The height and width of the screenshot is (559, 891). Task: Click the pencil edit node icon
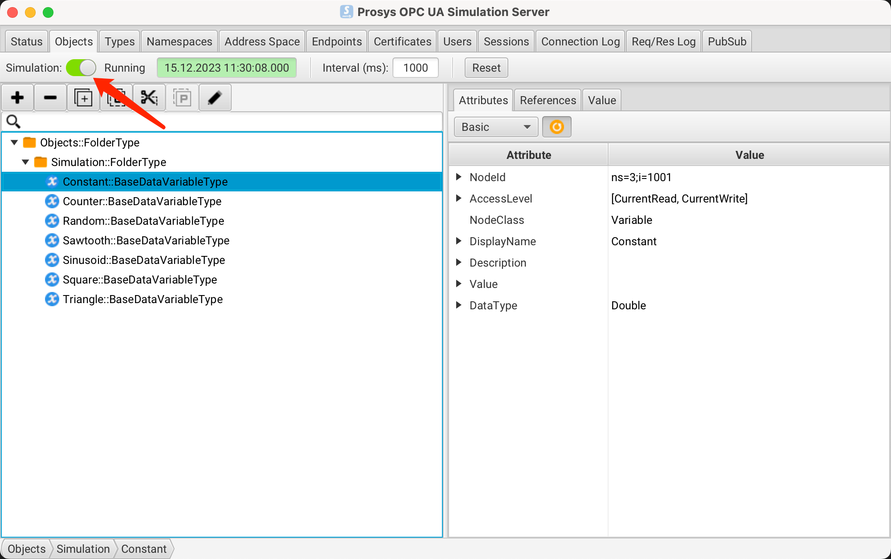pyautogui.click(x=215, y=98)
